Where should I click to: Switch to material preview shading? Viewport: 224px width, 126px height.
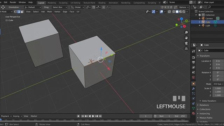tap(181, 12)
